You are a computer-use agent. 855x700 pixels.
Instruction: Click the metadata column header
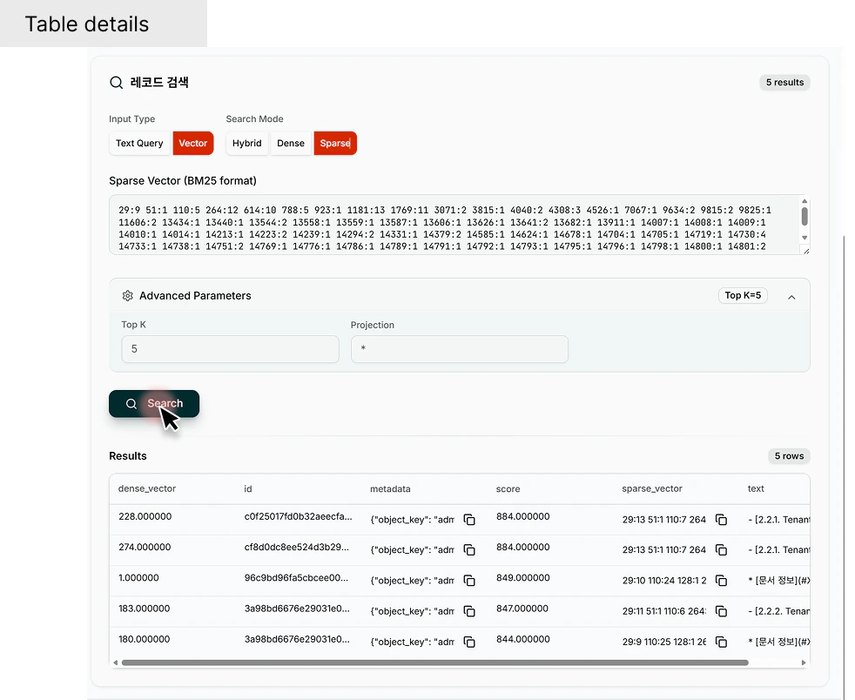[x=390, y=489]
